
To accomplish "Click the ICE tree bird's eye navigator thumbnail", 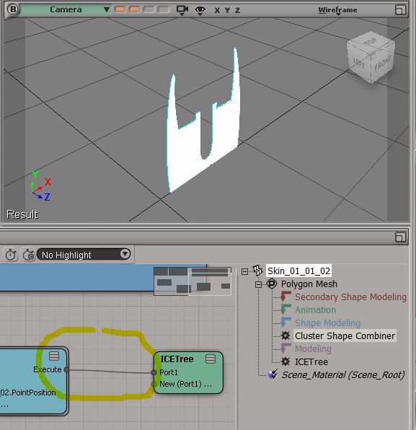I will pos(192,281).
